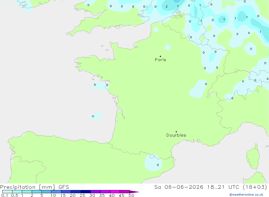This screenshot has width=269, height=197.
Task: Click the legend value 50 label
Action: [131, 195]
